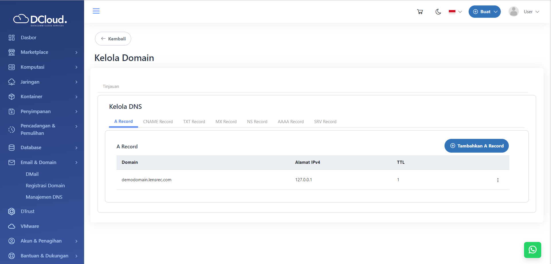Open language flag dropdown
Viewport: 551px width, 264px height.
point(455,12)
